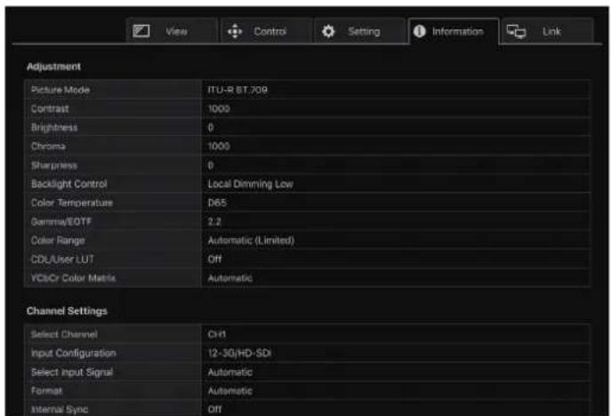Click the Adjustment section heading
Image resolution: width=611 pixels, height=416 pixels.
53,67
